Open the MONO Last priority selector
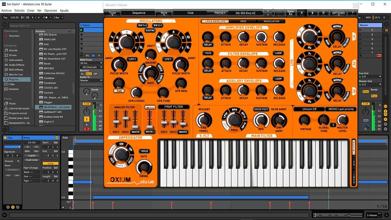This screenshot has width=391, height=220. 340,109
